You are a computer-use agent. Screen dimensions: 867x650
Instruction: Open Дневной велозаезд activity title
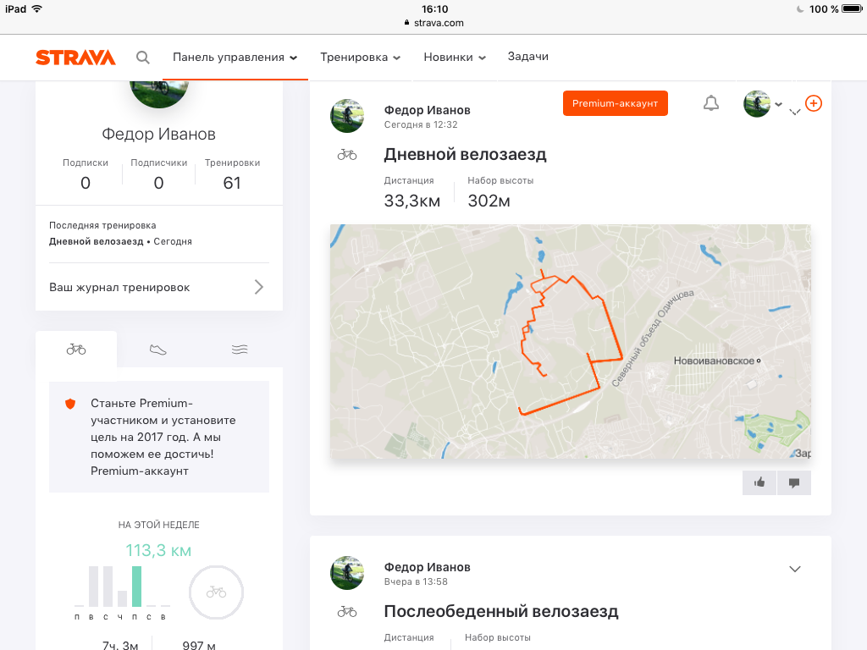coord(465,154)
